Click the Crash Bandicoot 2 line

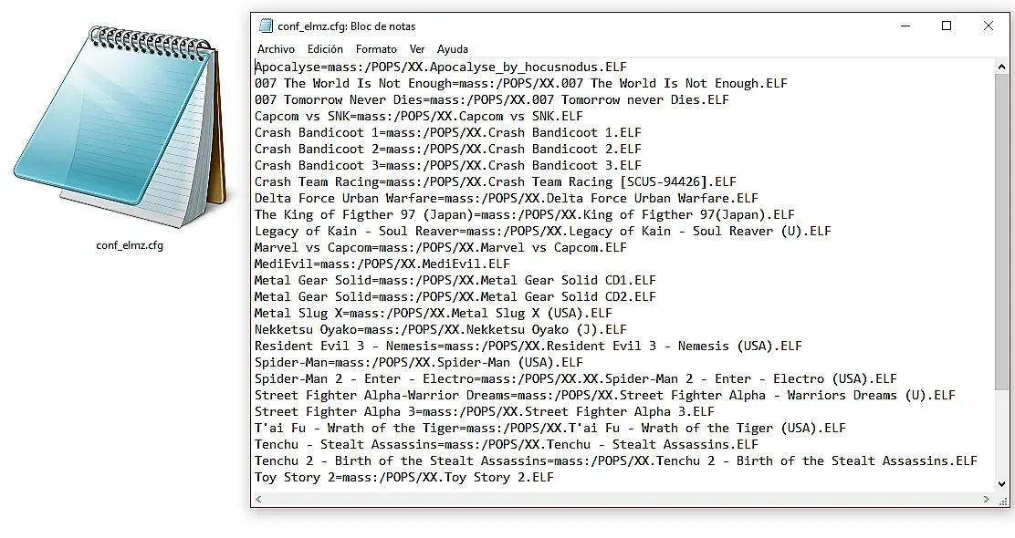pos(448,149)
